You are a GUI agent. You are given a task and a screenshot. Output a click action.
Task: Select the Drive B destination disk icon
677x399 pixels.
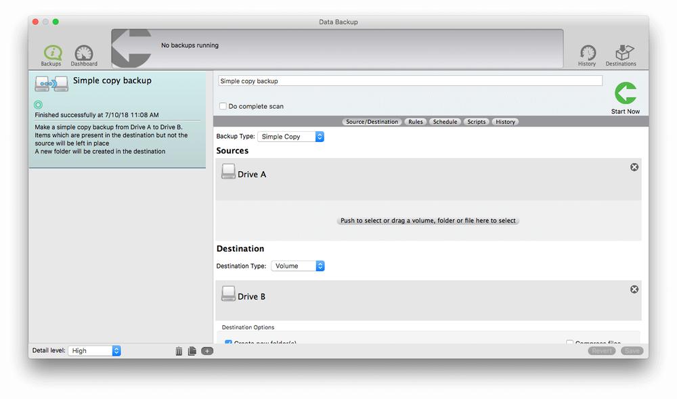coord(228,294)
